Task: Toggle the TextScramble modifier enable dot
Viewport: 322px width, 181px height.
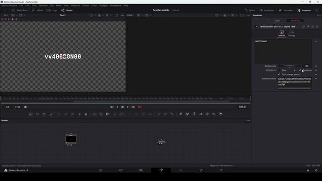Action: coord(256,27)
